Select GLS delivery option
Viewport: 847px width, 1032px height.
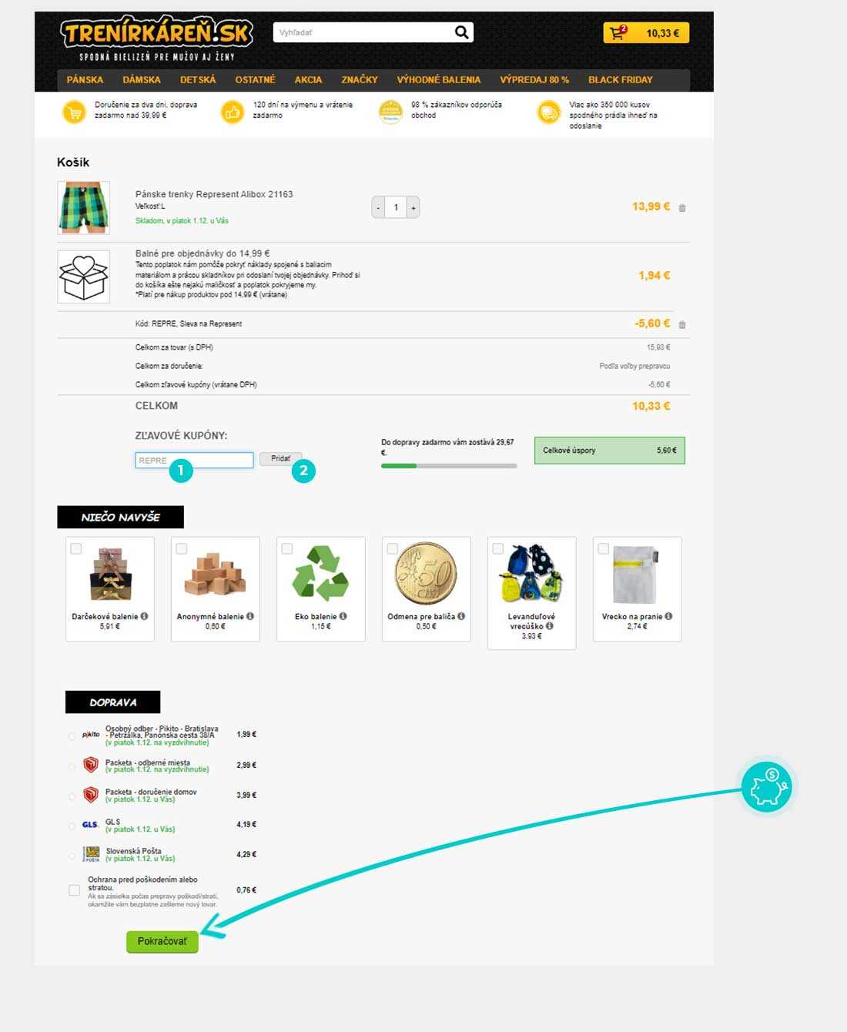[72, 826]
